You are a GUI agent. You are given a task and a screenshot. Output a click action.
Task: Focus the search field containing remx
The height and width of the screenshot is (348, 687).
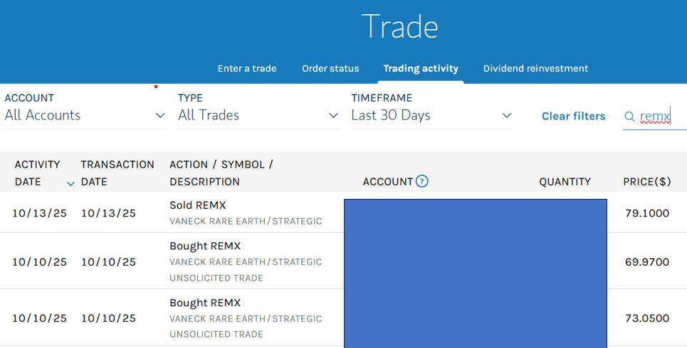[655, 116]
